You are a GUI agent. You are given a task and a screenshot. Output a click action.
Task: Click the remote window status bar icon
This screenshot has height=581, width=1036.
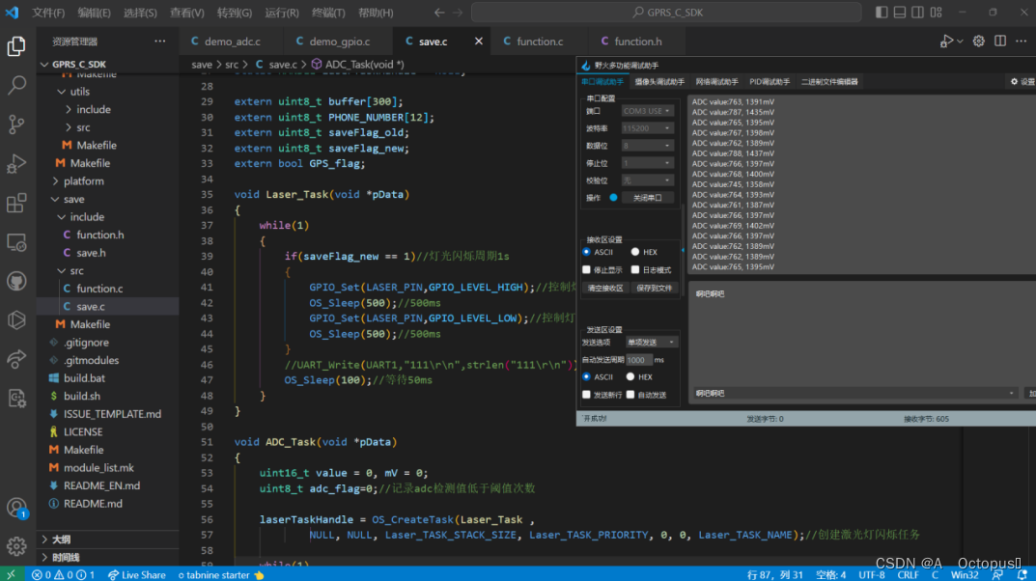click(11, 574)
